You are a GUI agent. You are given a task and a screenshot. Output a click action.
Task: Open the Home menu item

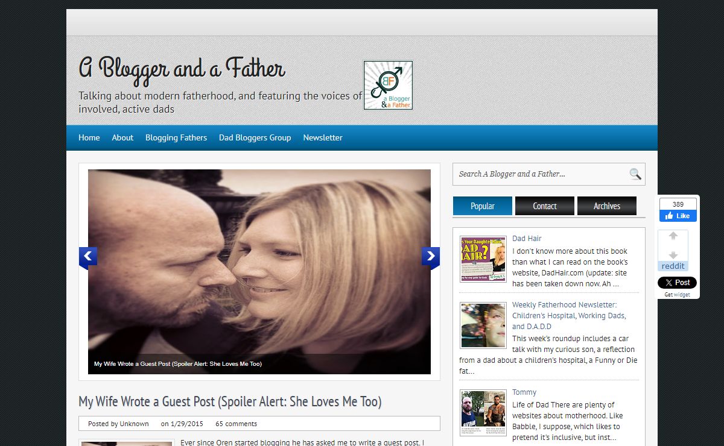pos(89,137)
